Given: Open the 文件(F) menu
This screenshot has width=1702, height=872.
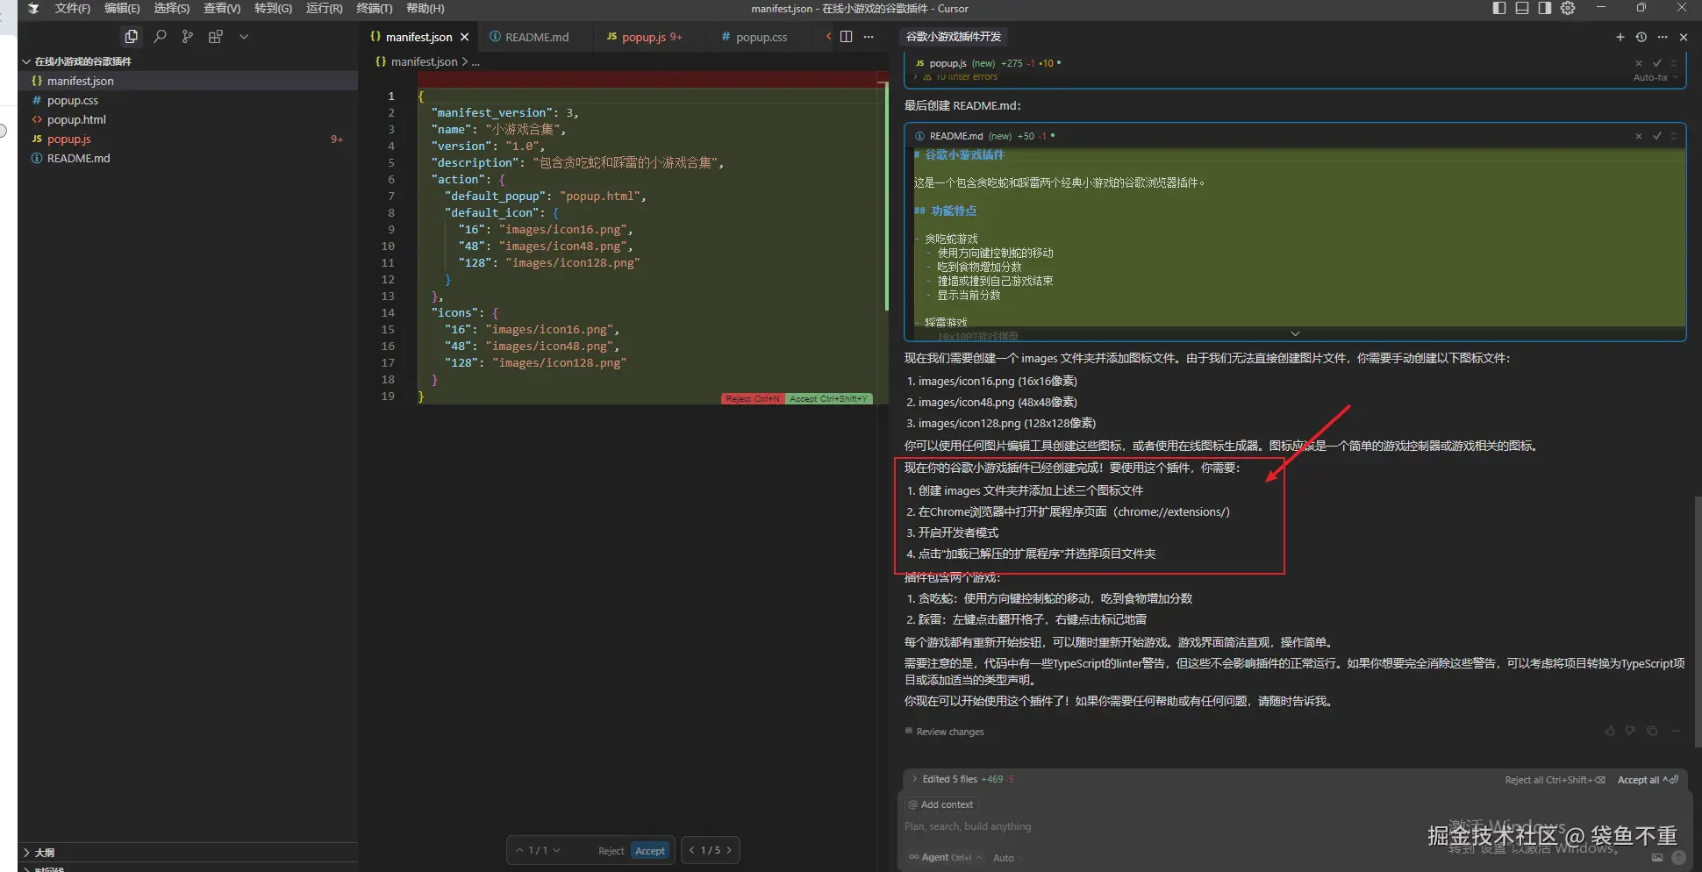Looking at the screenshot, I should pos(73,8).
